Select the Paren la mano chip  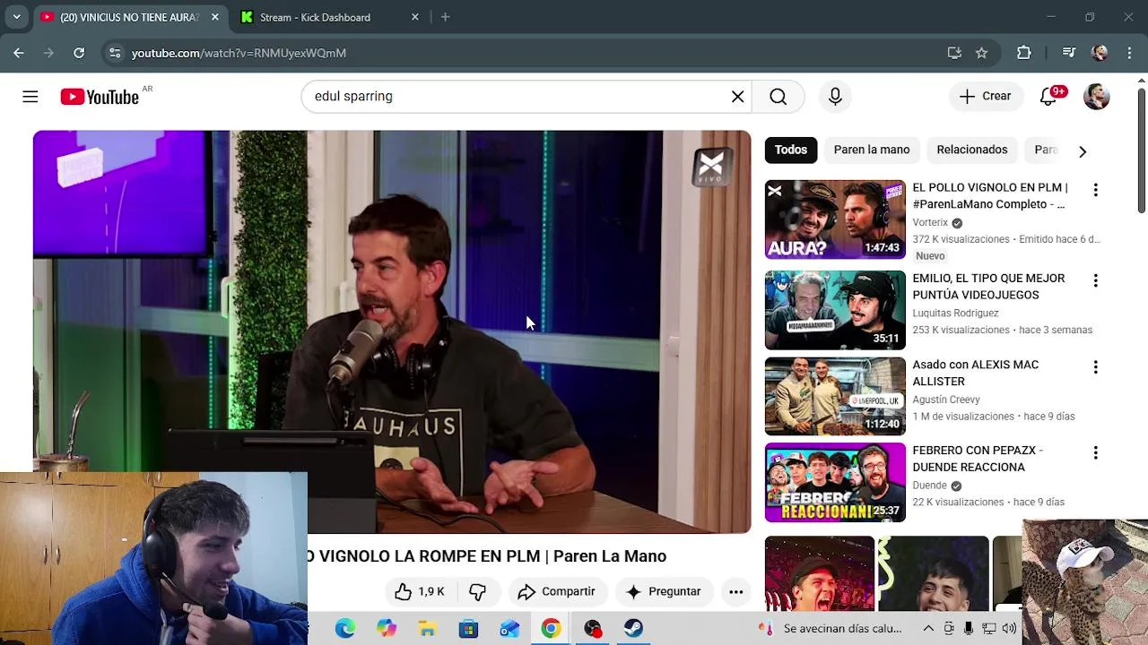872,150
